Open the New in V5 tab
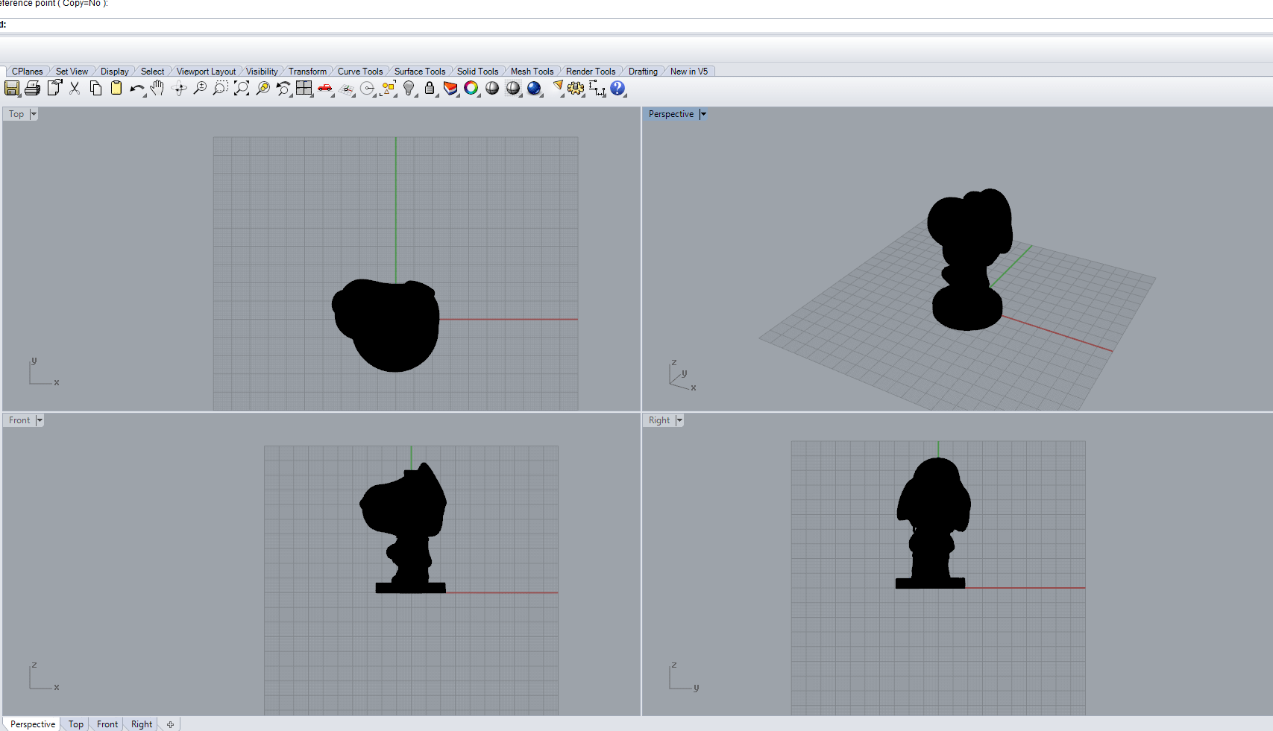 click(x=689, y=72)
